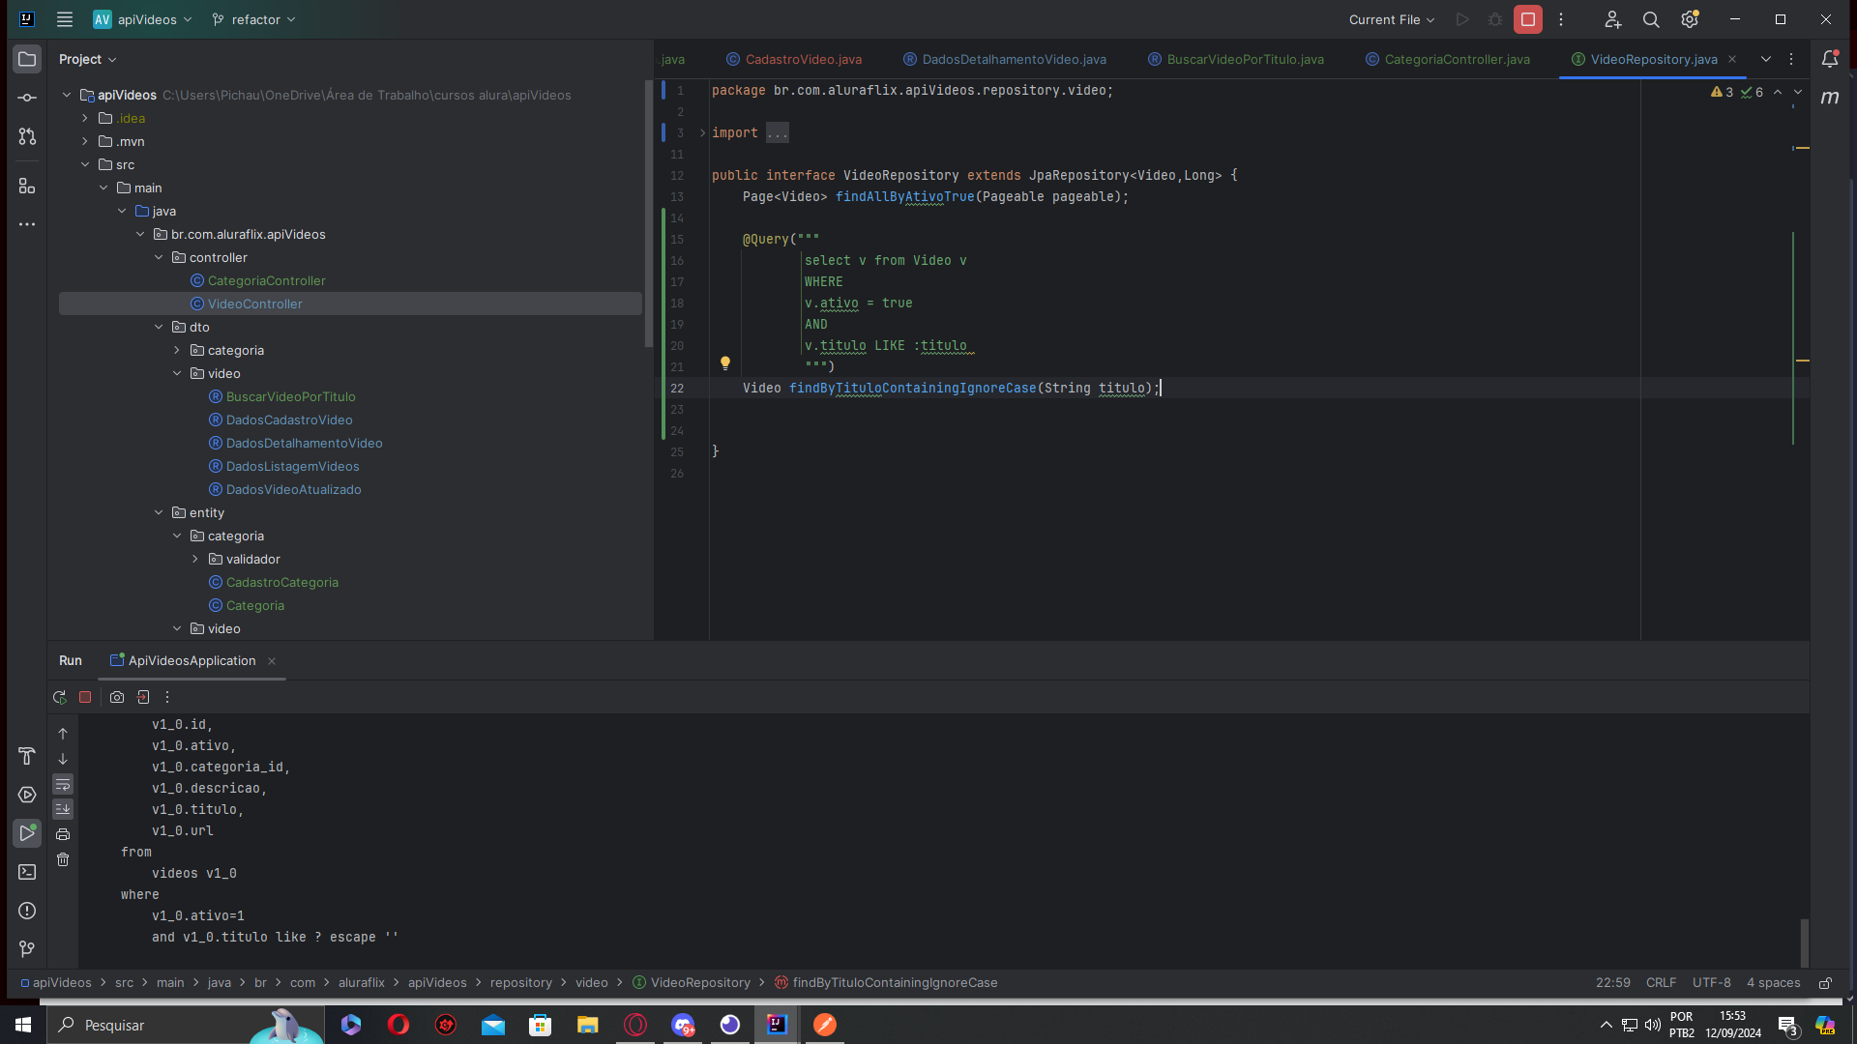The image size is (1857, 1044).
Task: Open the Services tool window
Action: 27,795
